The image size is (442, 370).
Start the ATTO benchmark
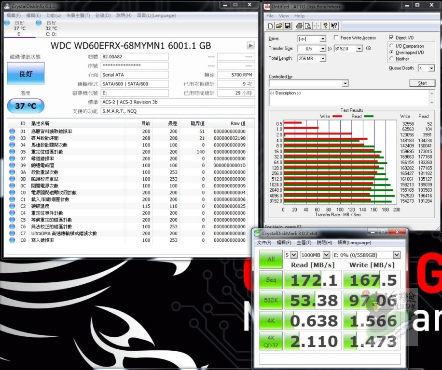tap(422, 83)
